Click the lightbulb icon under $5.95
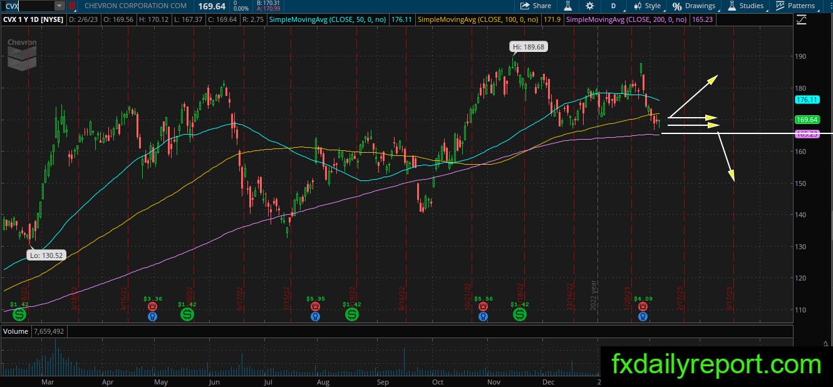 [315, 316]
